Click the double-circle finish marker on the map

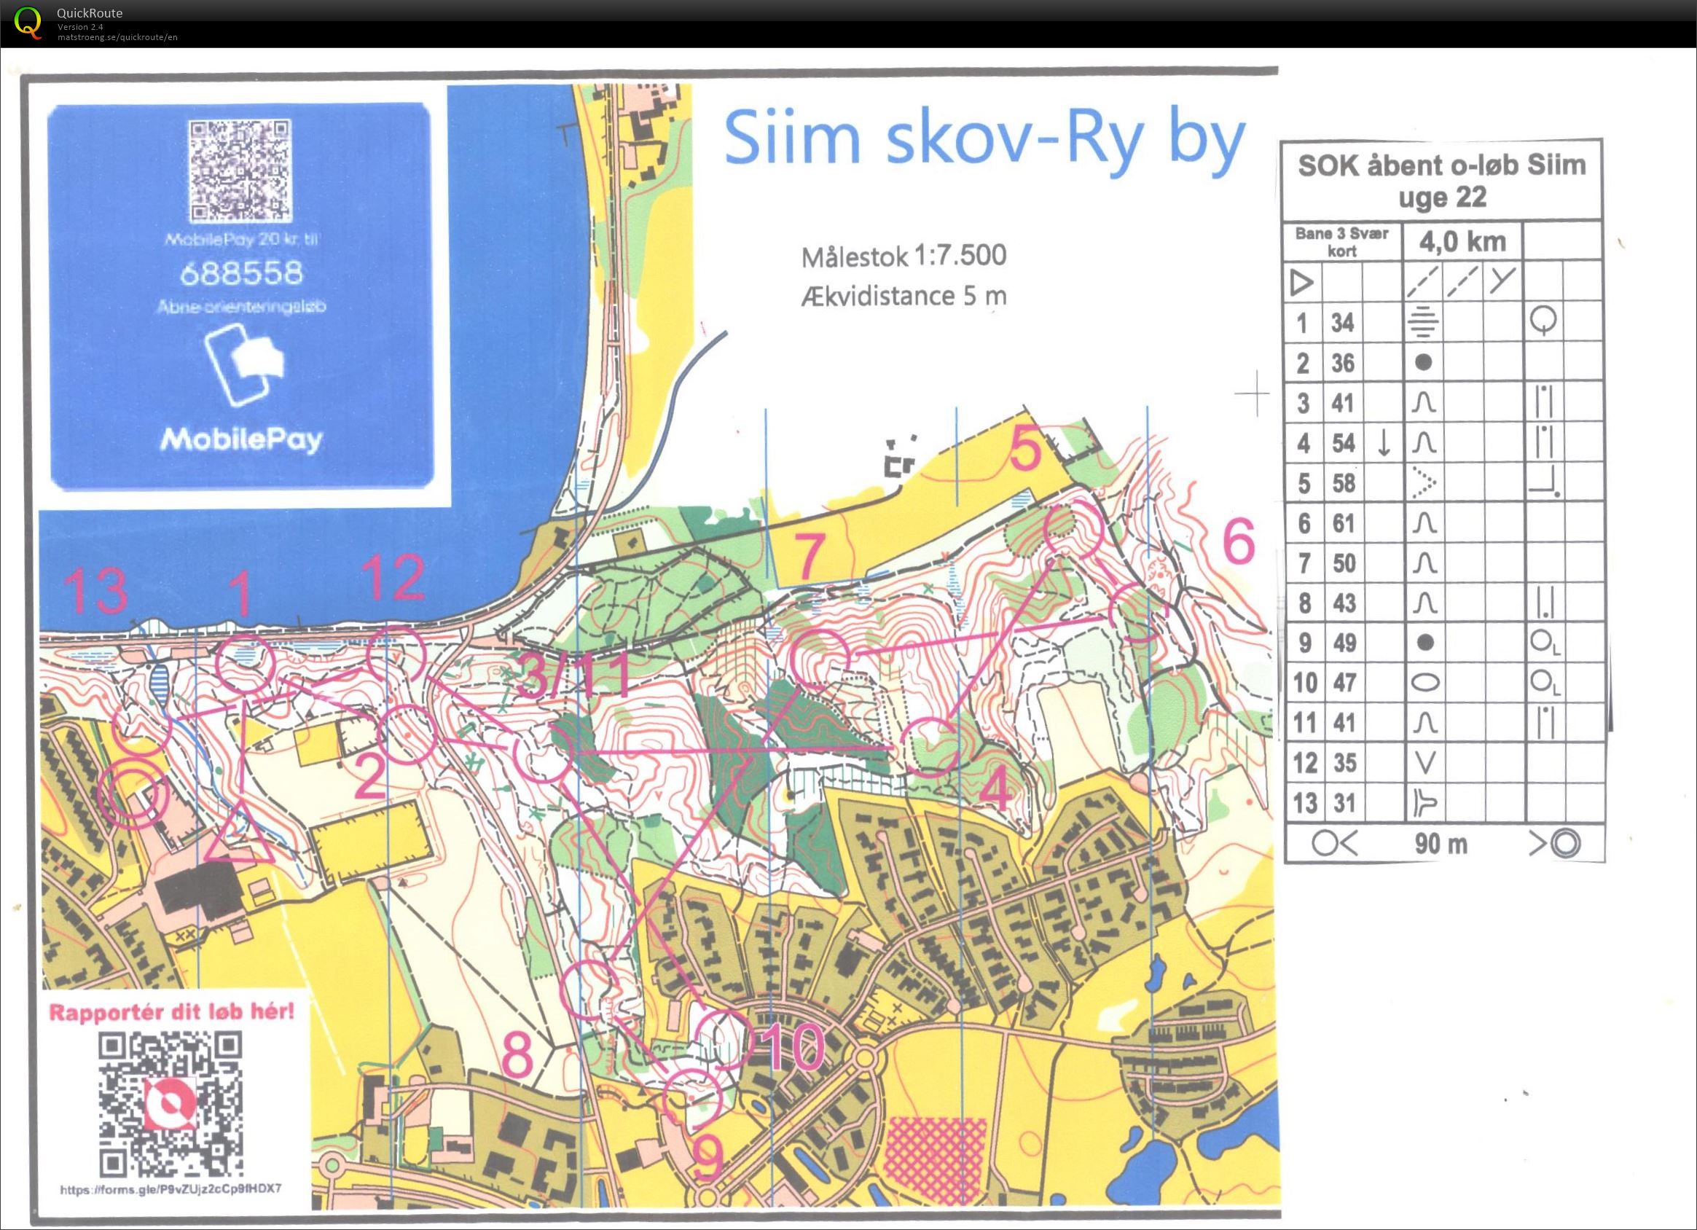[x=136, y=794]
